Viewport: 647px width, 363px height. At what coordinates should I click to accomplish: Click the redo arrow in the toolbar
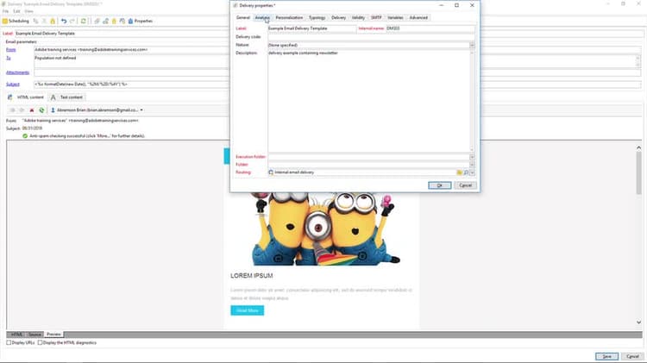pos(72,21)
